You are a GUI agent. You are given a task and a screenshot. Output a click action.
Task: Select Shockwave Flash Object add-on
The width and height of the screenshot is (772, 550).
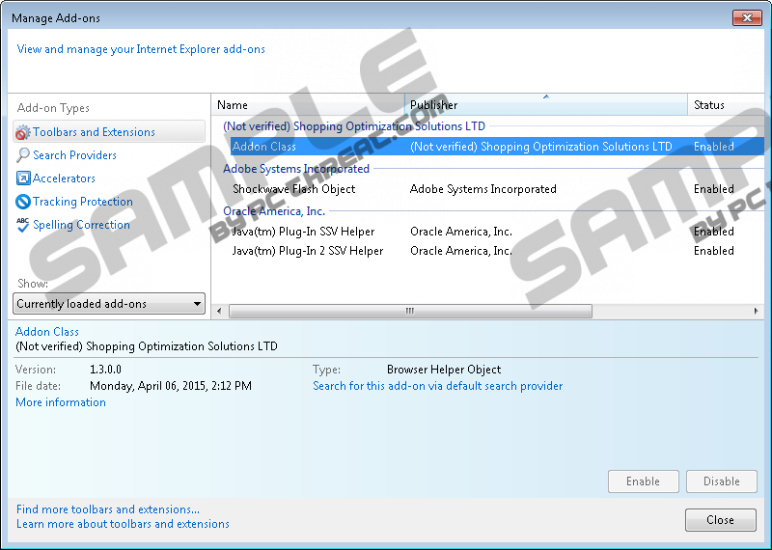pos(293,189)
